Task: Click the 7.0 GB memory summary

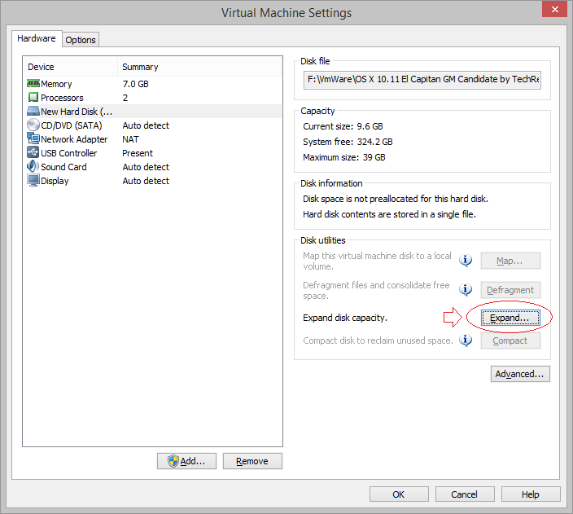Action: pos(136,84)
